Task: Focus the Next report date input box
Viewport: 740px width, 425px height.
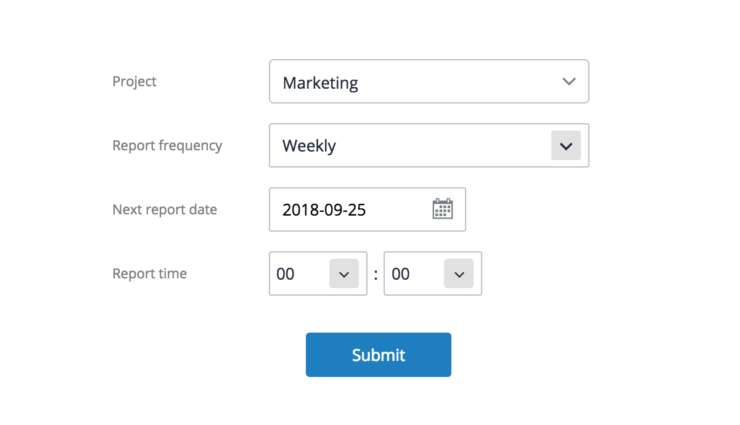Action: pos(368,209)
